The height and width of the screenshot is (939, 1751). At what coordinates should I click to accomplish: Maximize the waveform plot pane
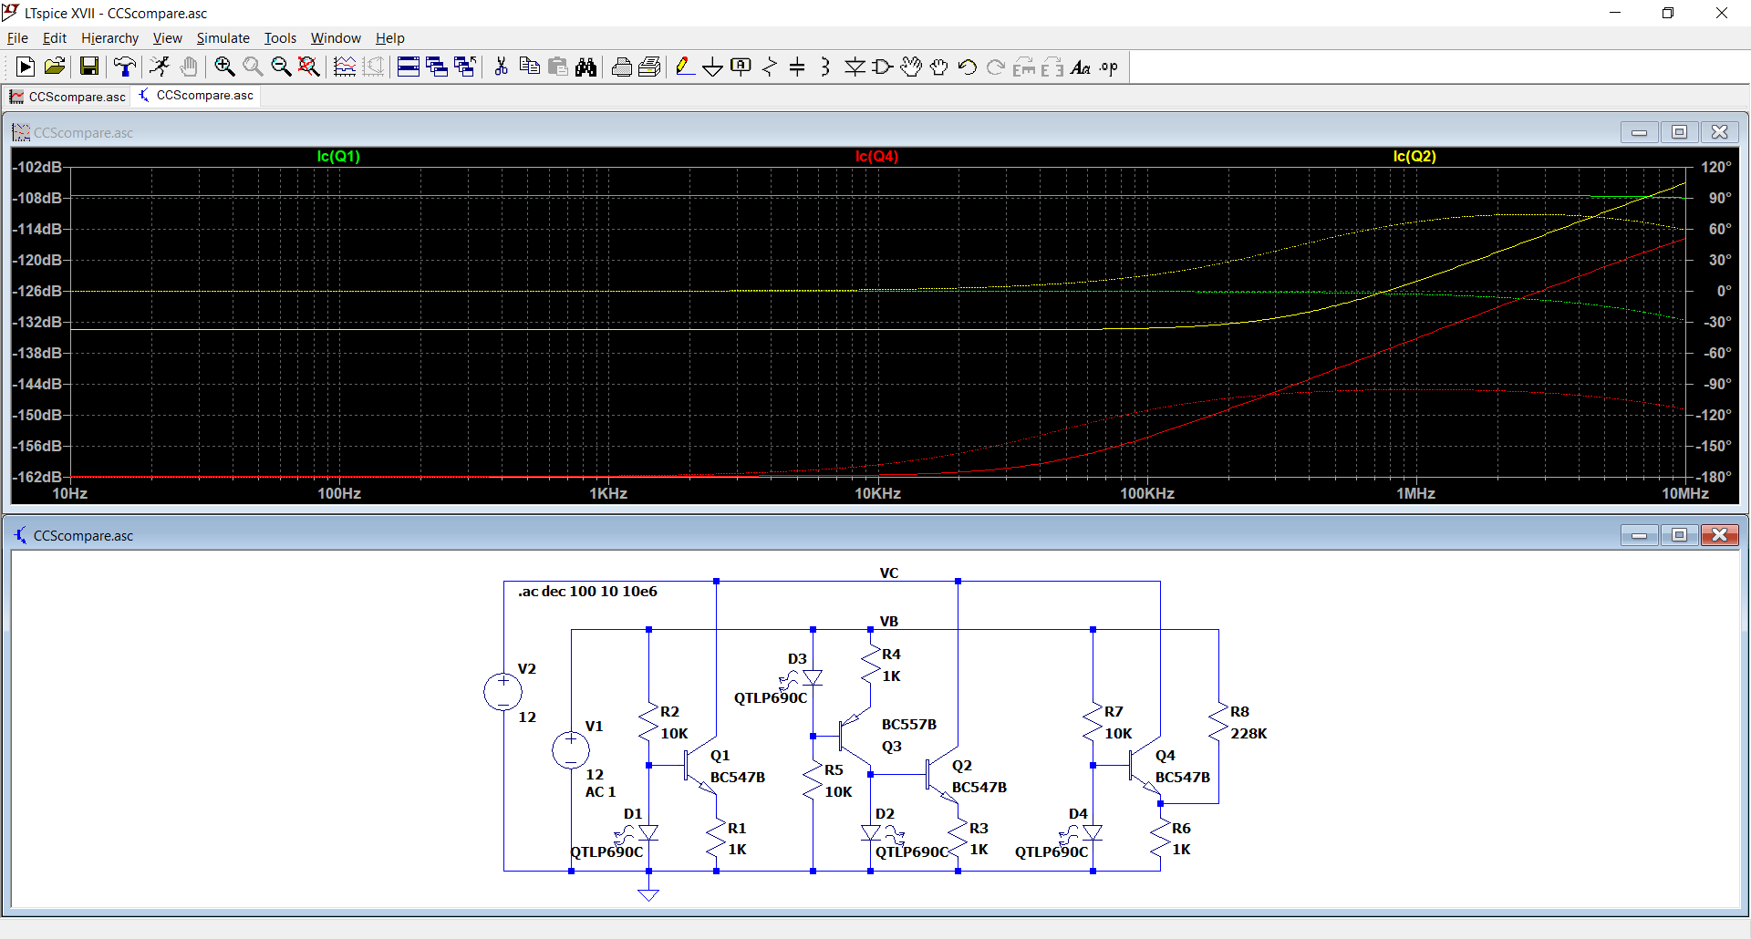point(1679,132)
